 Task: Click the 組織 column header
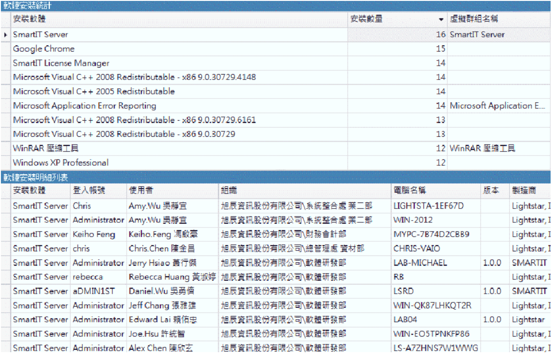tap(229, 190)
